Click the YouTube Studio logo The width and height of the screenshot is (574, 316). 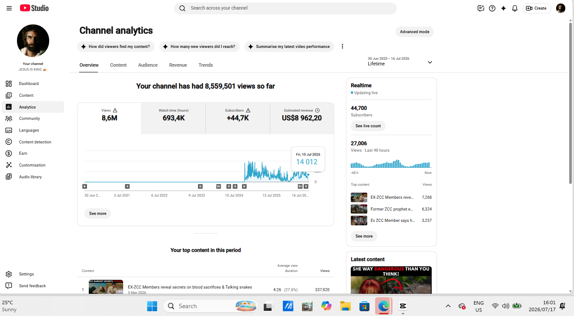34,8
